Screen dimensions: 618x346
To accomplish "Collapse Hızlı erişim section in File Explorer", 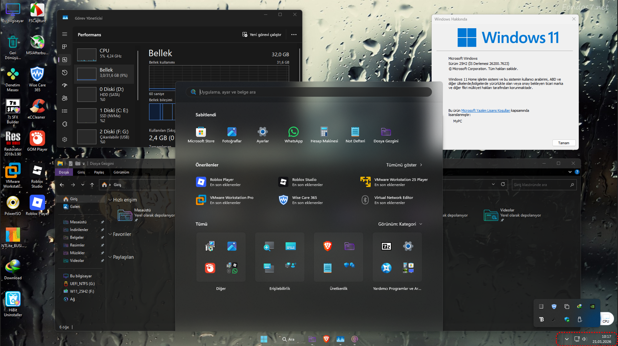I will click(x=110, y=200).
